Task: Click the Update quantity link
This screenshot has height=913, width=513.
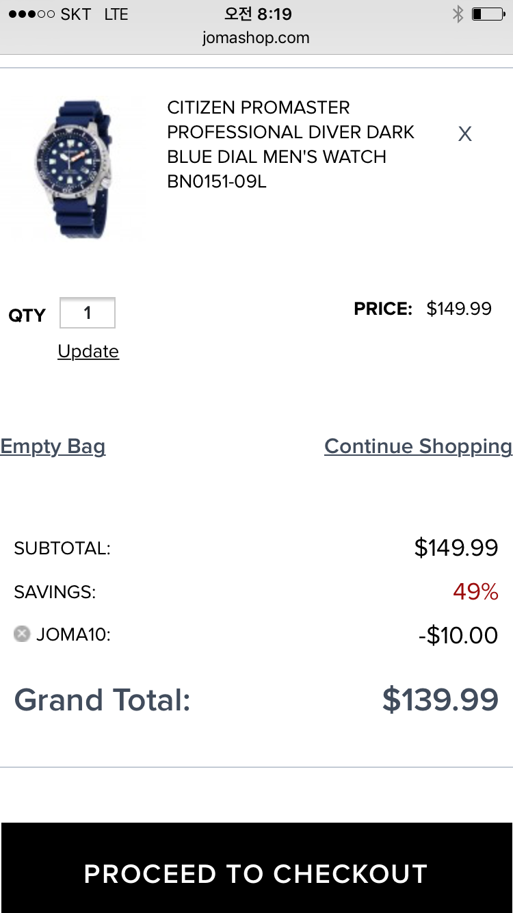Action: (88, 351)
